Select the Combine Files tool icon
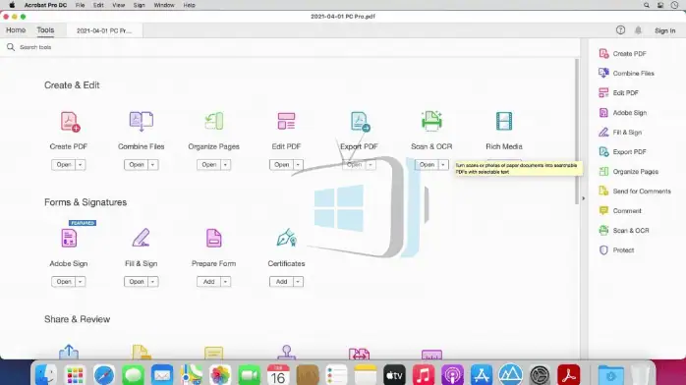This screenshot has height=385, width=686. [x=141, y=121]
